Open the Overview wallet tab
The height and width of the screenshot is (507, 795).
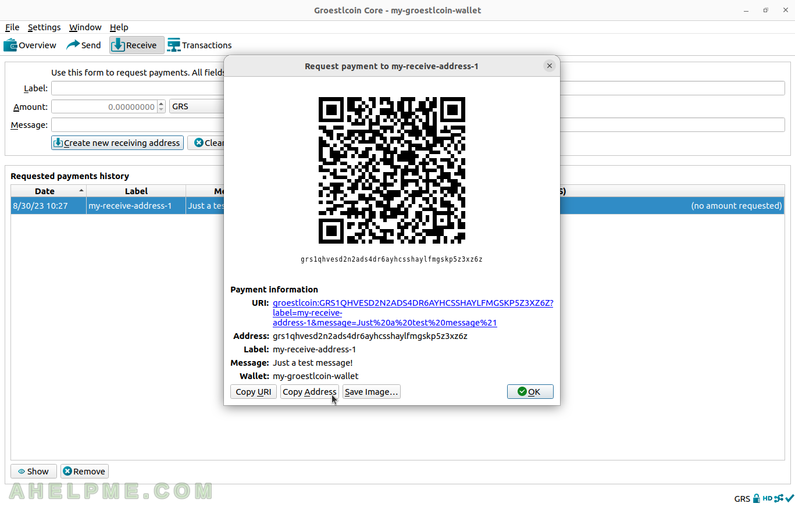pyautogui.click(x=30, y=45)
